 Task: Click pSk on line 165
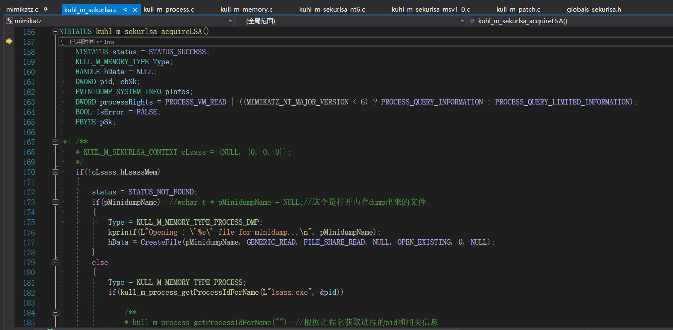point(106,122)
